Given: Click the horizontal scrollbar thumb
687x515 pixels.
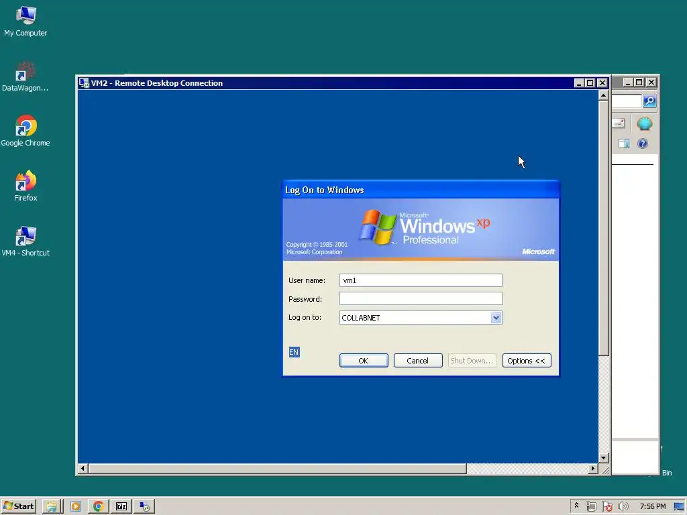Looking at the screenshot, I should click(x=277, y=469).
